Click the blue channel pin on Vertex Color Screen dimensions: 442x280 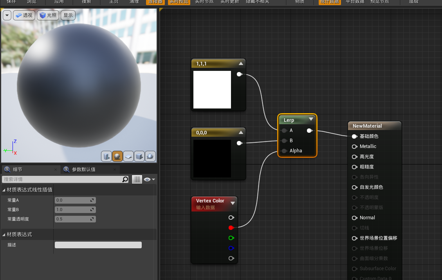point(231,248)
